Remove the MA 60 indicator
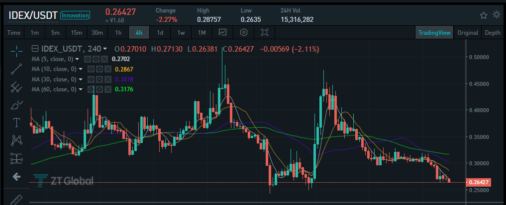506x205 pixels. [x=108, y=89]
